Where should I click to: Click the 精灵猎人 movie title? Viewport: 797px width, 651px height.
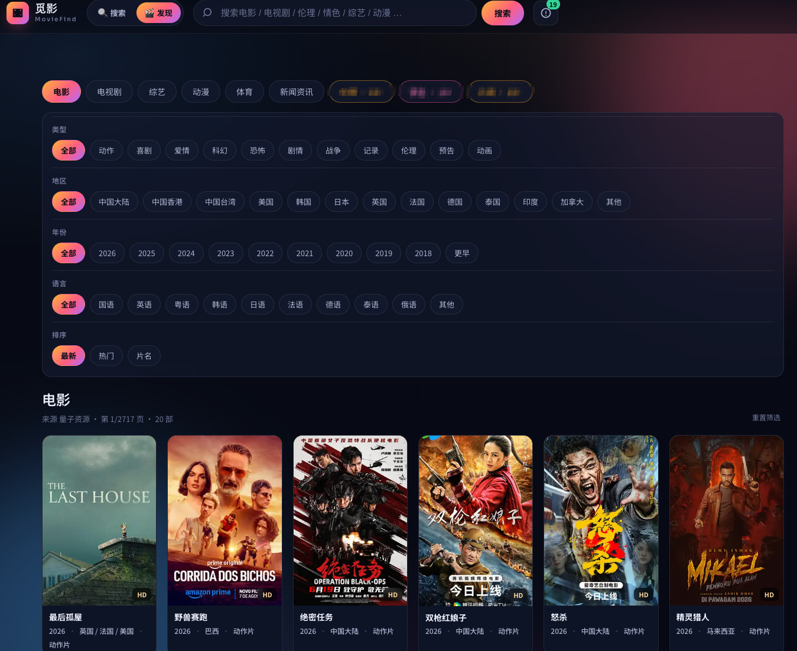[693, 617]
